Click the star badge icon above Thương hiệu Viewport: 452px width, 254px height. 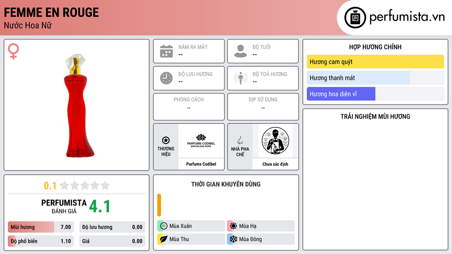(166, 140)
